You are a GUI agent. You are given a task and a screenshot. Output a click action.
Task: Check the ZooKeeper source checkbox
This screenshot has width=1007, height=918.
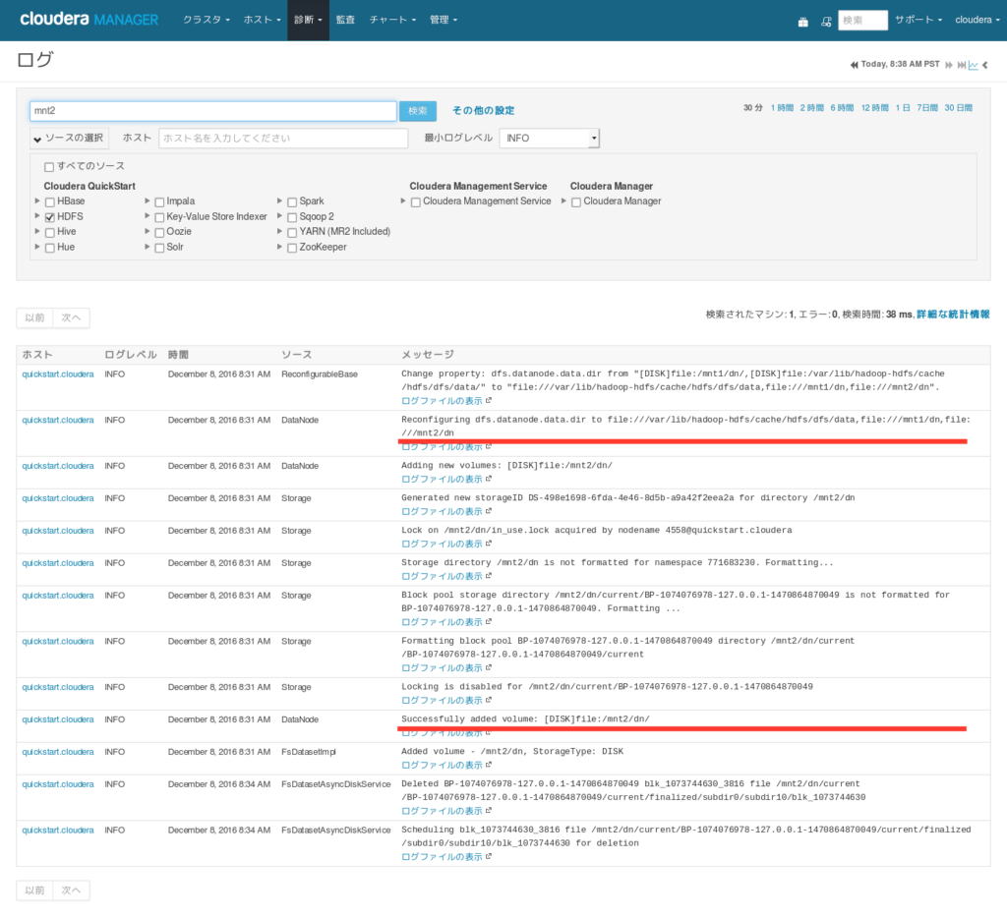291,248
